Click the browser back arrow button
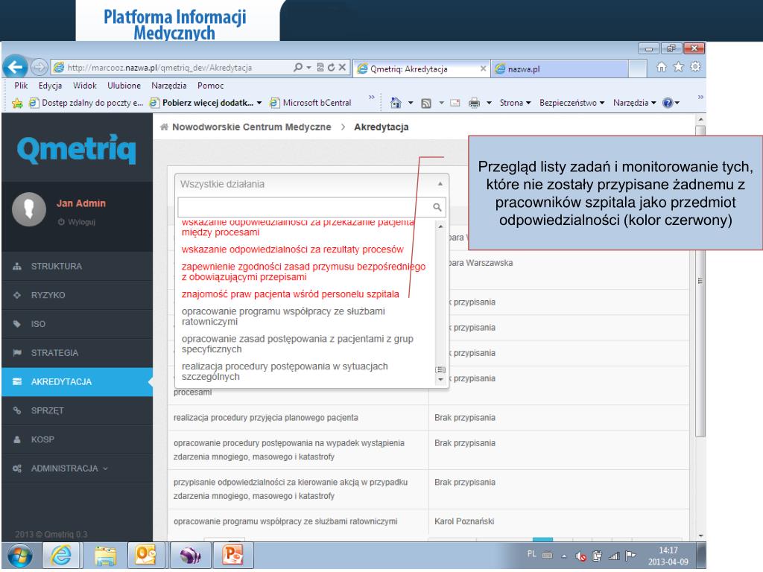The width and height of the screenshot is (763, 572). [x=16, y=66]
